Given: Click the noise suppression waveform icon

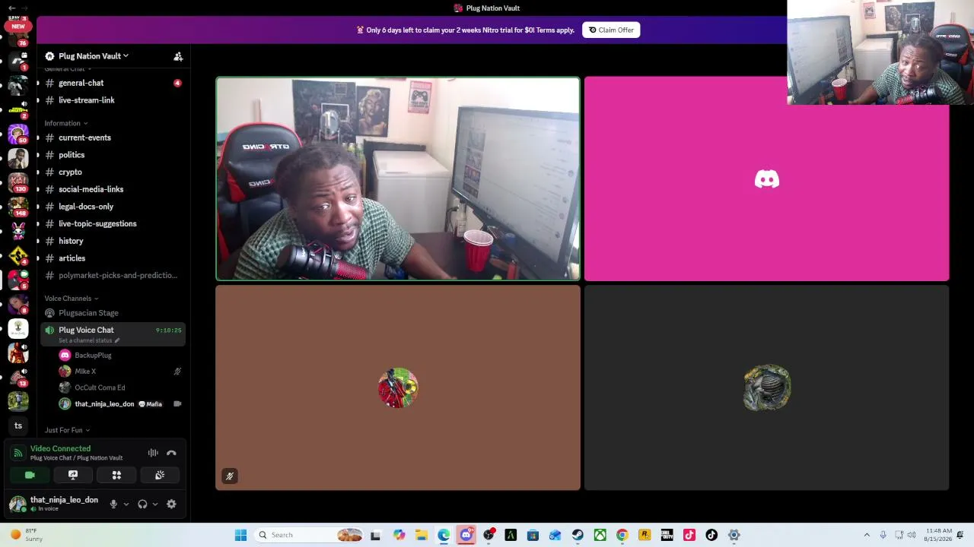Looking at the screenshot, I should [153, 453].
